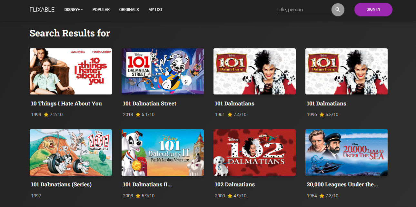Click the title link 101 Dalmatians II...

(x=147, y=185)
